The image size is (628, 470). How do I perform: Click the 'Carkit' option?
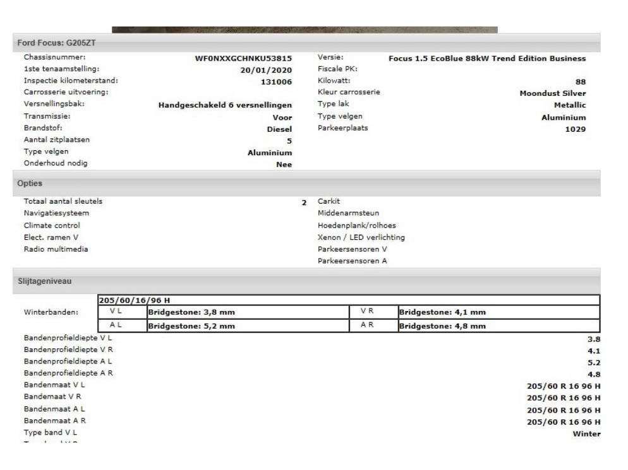point(329,201)
